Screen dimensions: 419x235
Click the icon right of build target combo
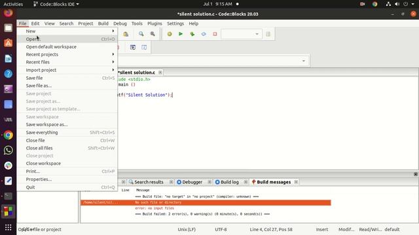point(268,34)
